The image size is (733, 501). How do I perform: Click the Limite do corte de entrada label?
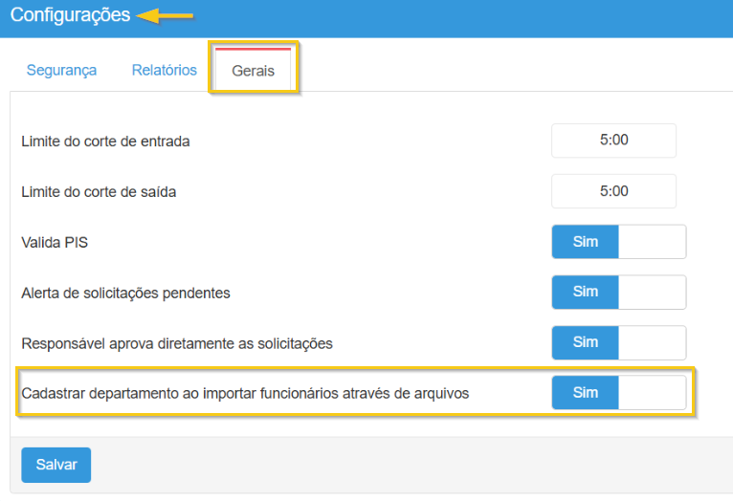(x=105, y=142)
